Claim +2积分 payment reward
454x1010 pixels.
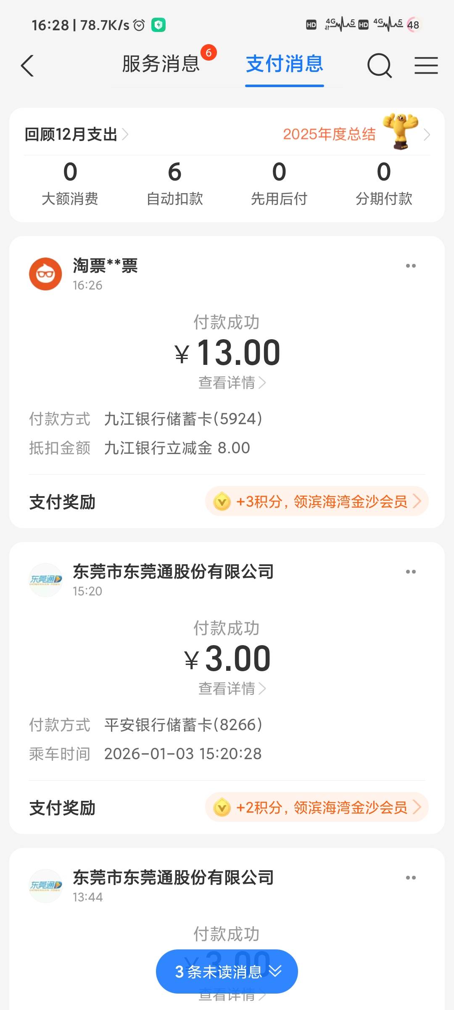click(317, 808)
